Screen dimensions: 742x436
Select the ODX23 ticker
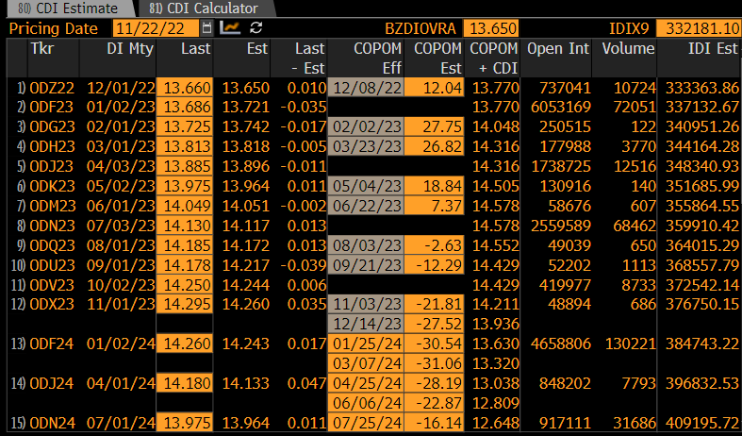point(52,304)
